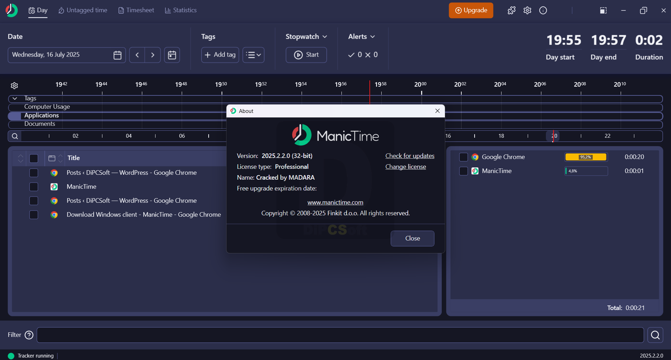This screenshot has height=360, width=671.
Task: Click the ManicTime logo in the top bar
Action: tap(12, 10)
